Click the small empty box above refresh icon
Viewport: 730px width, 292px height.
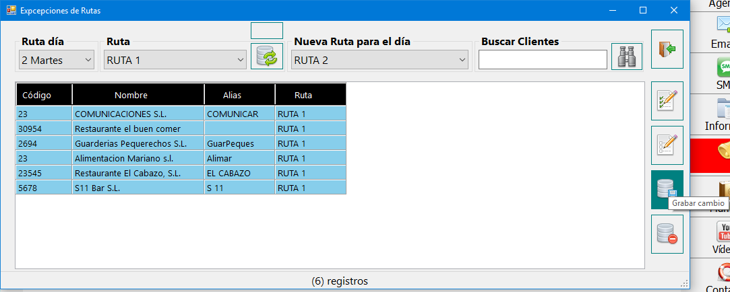tap(267, 31)
